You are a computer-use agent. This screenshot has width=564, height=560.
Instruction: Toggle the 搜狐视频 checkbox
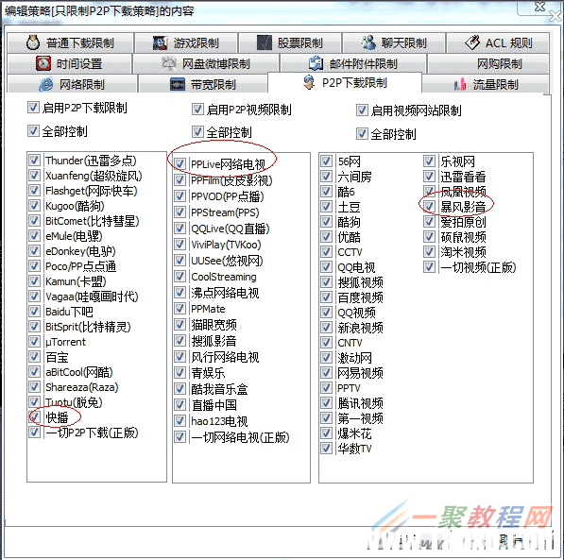pyautogui.click(x=326, y=282)
